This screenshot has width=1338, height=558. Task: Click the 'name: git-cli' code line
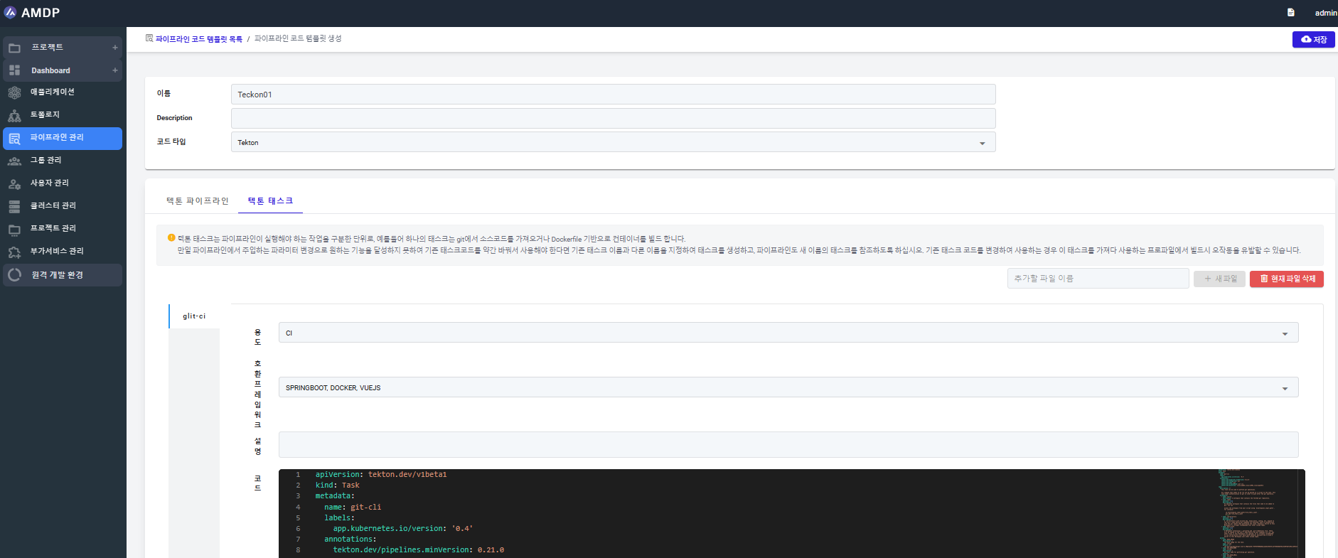pos(353,508)
